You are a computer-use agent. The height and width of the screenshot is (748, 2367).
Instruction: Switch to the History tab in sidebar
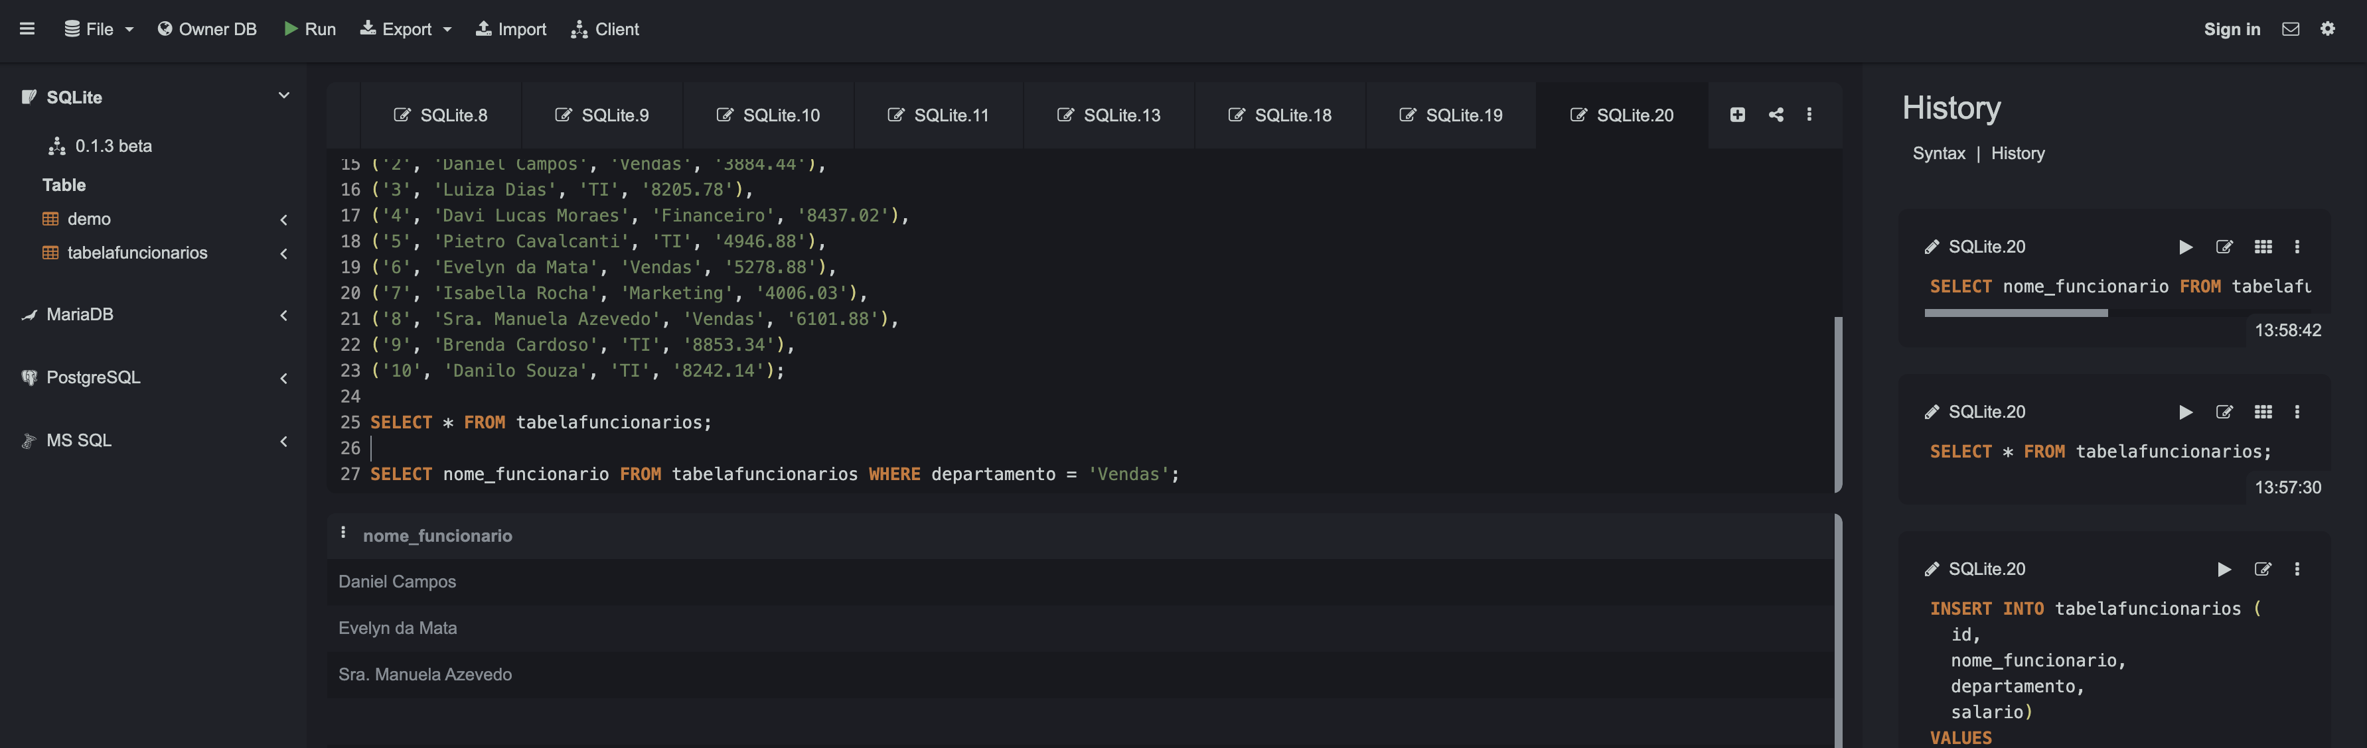pos(2019,153)
